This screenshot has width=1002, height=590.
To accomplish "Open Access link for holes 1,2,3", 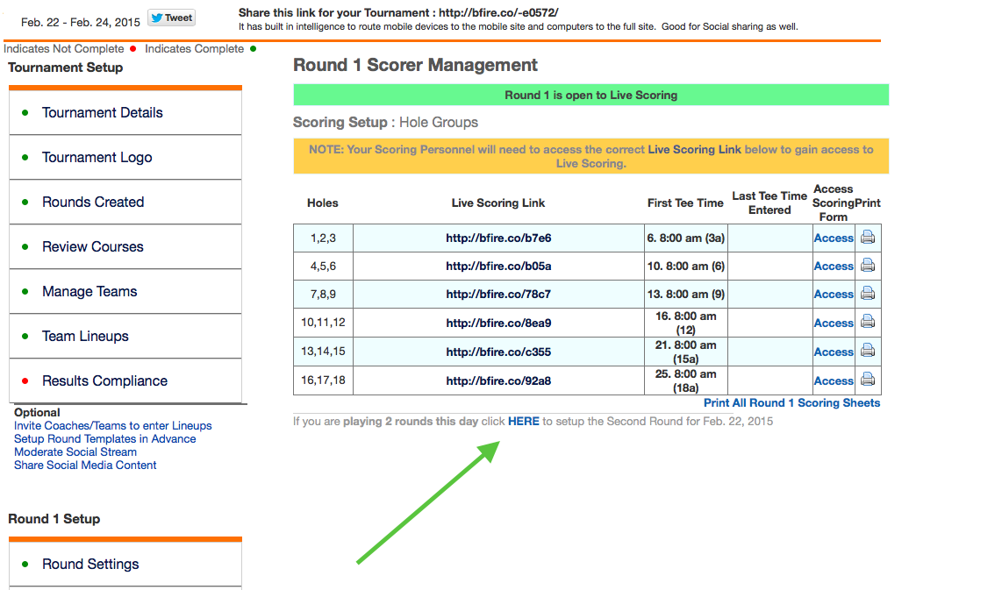I will tap(834, 238).
